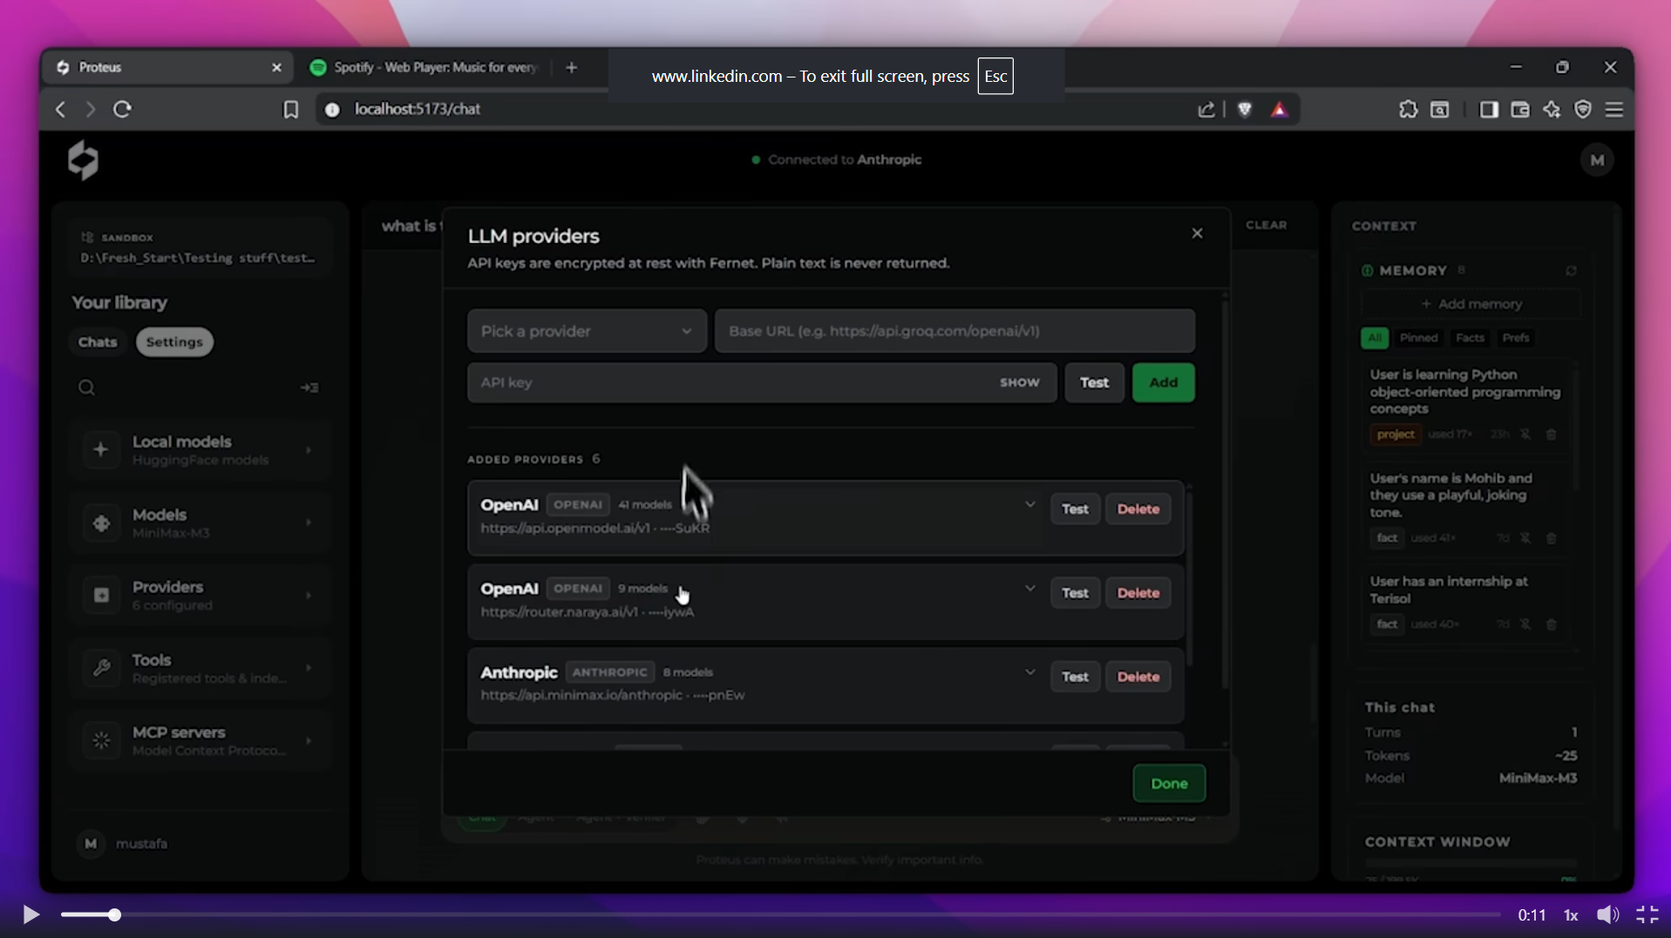Go back in the browser
1671x938 pixels.
[60, 110]
